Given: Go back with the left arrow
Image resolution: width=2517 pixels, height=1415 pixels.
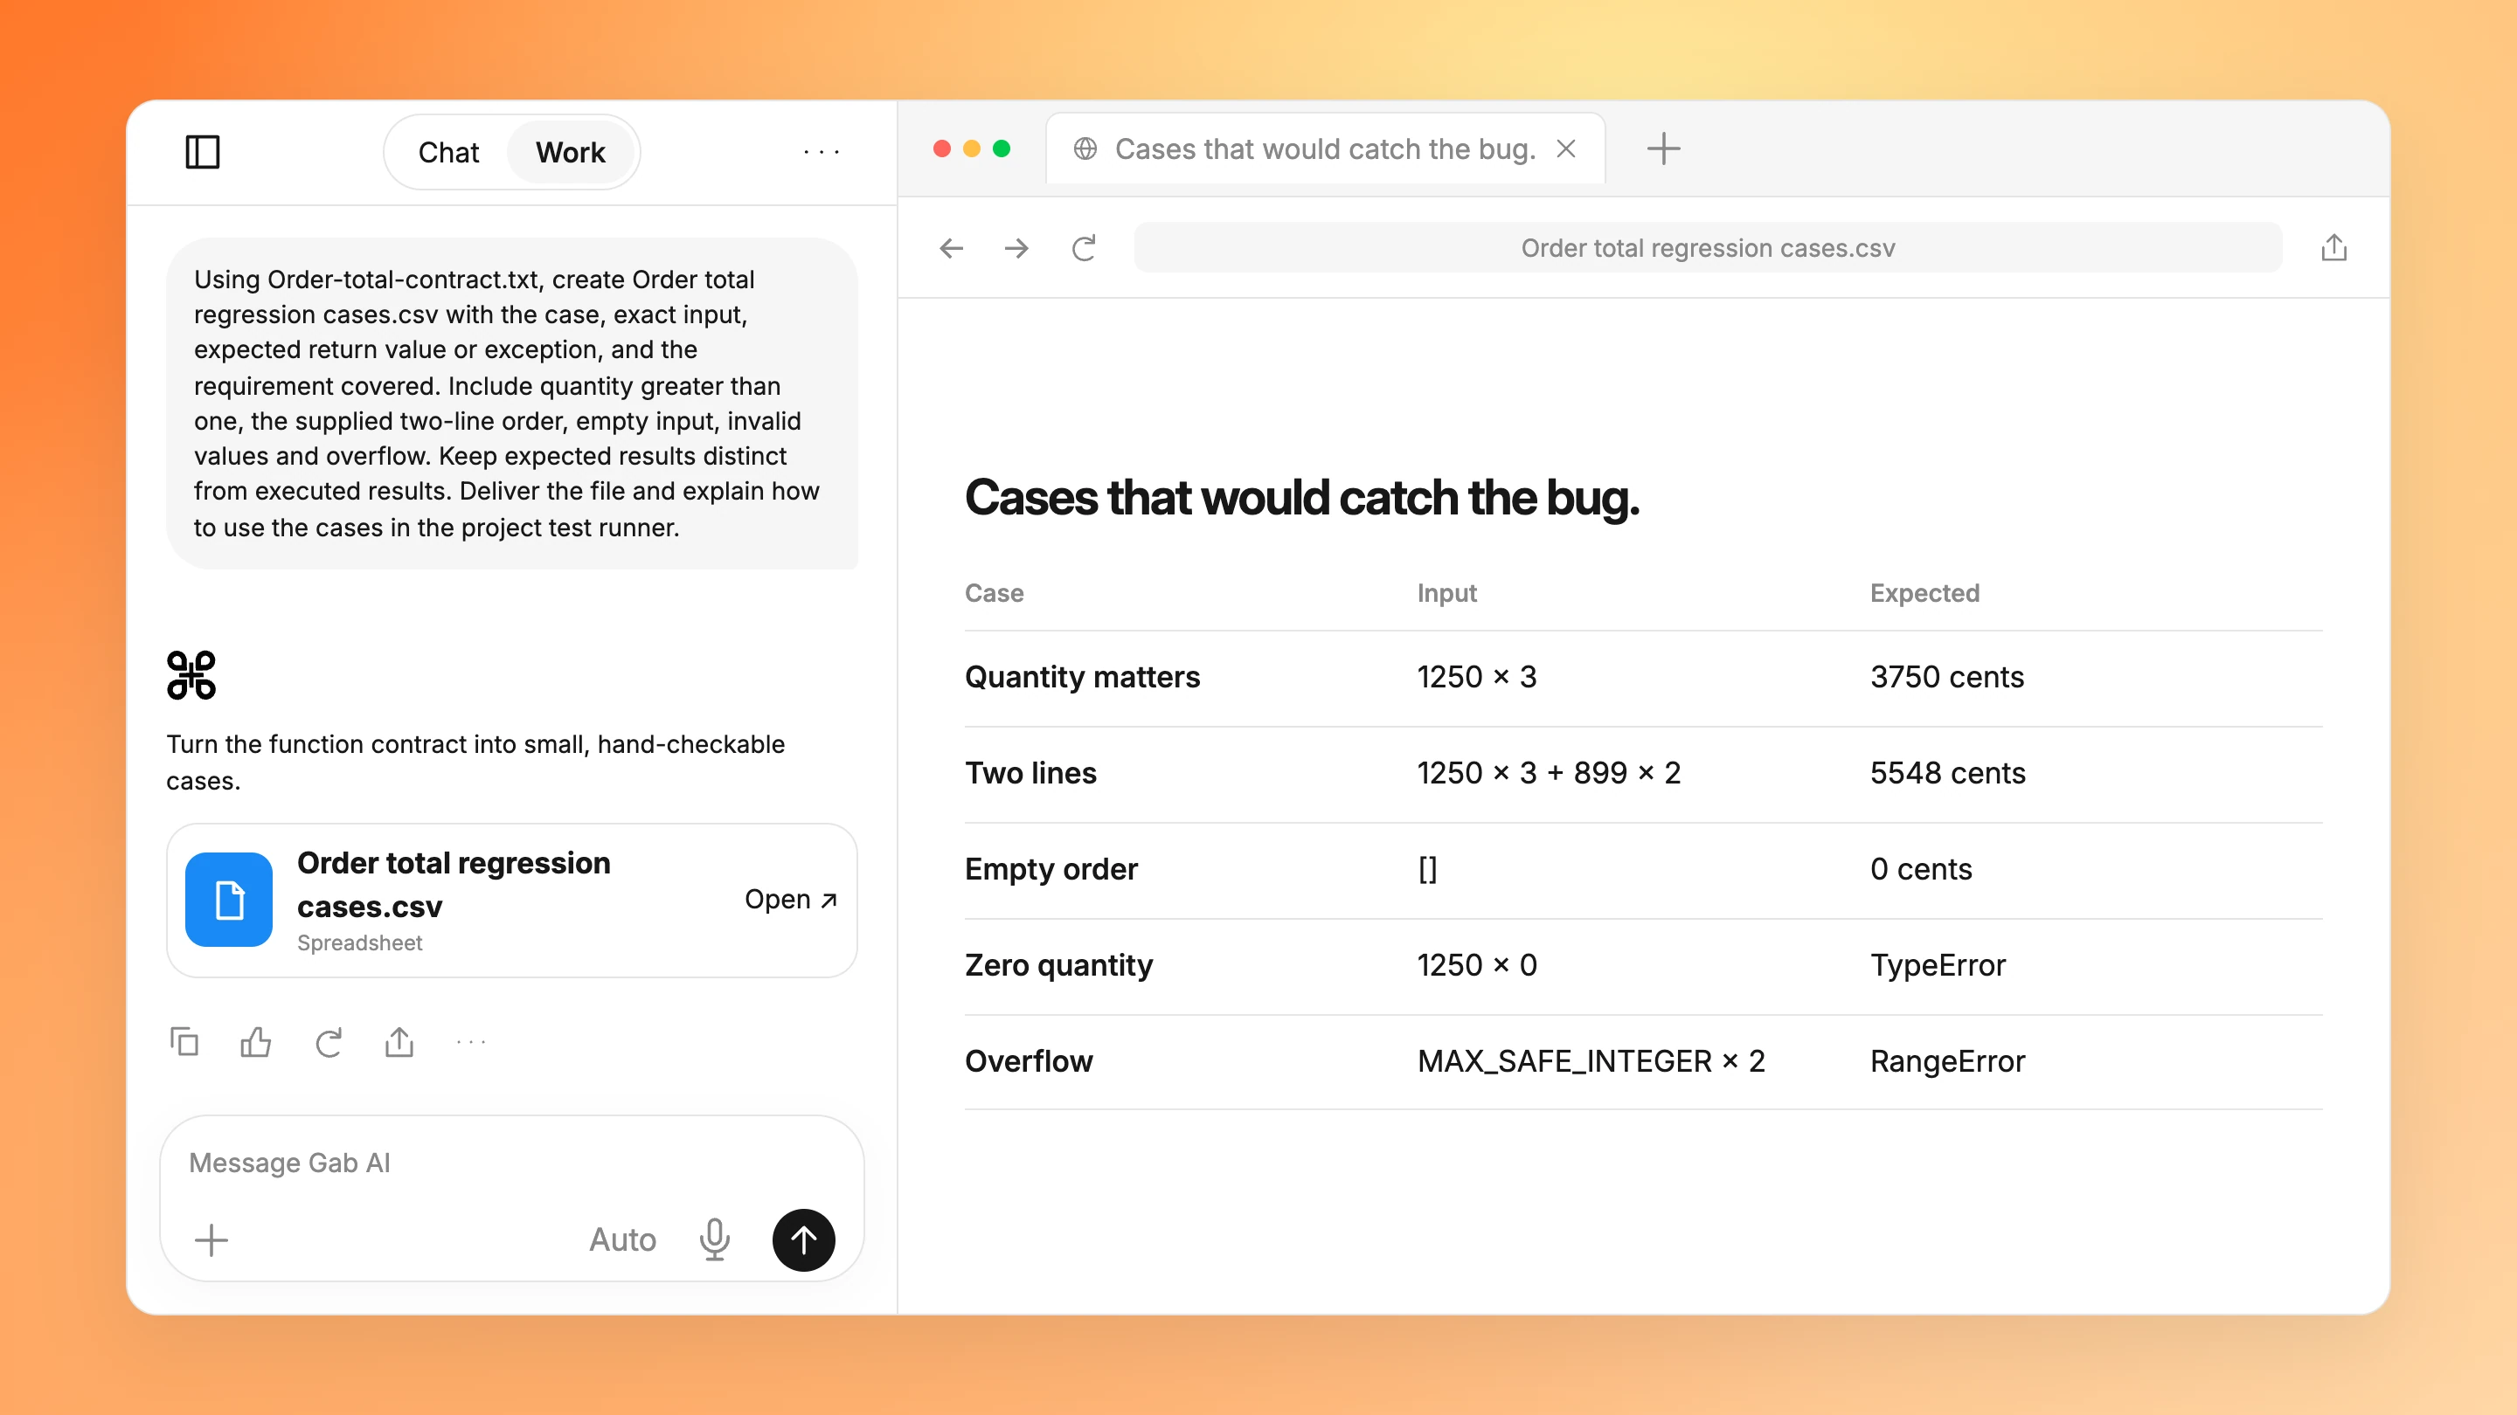Looking at the screenshot, I should (x=951, y=248).
